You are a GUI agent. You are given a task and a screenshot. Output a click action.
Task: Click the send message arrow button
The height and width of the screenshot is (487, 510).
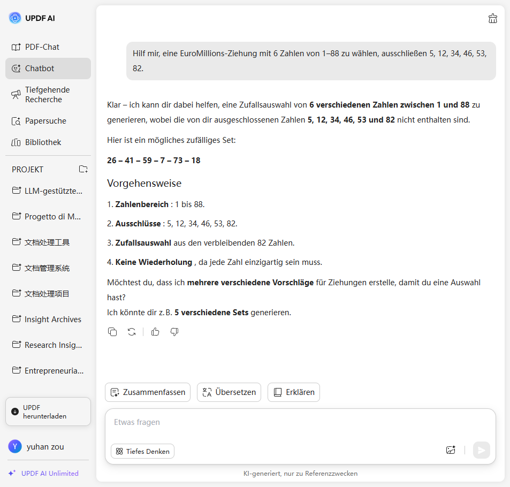(482, 450)
